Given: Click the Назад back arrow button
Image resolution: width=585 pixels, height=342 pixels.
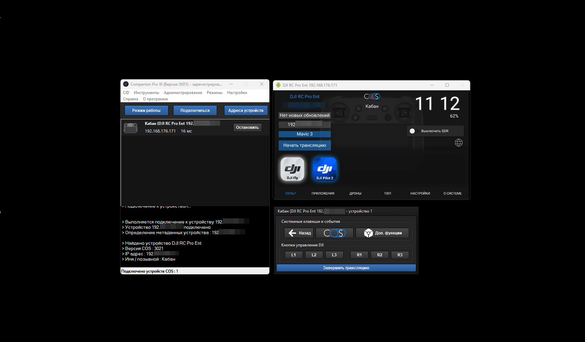Looking at the screenshot, I should [x=299, y=233].
